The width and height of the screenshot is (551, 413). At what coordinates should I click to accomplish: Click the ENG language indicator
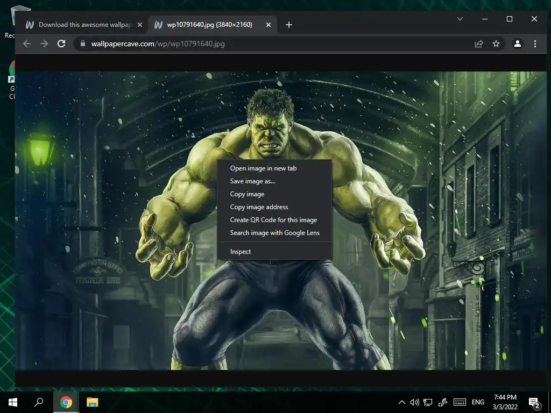click(478, 402)
